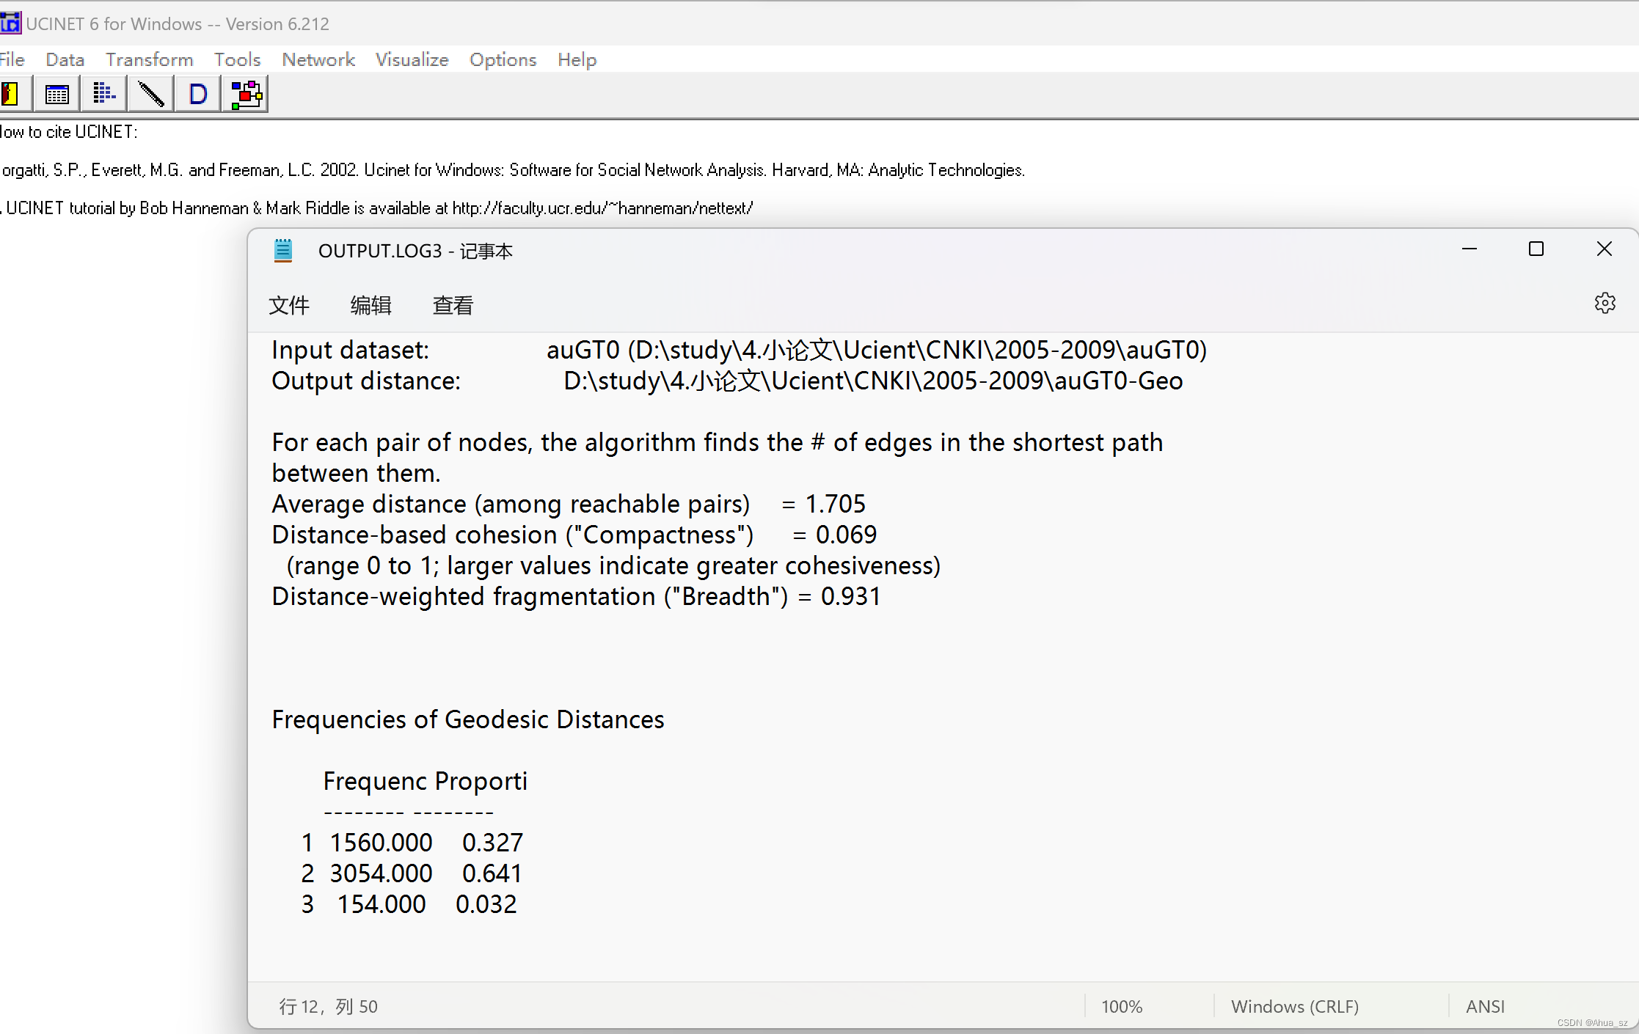Click the 100% zoom indicator in status bar
Viewport: 1639px width, 1034px height.
pos(1122,1006)
